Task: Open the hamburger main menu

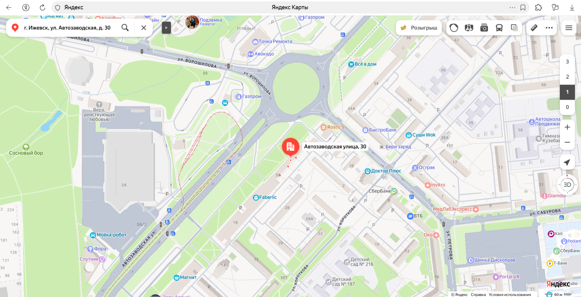Action: pos(569,28)
